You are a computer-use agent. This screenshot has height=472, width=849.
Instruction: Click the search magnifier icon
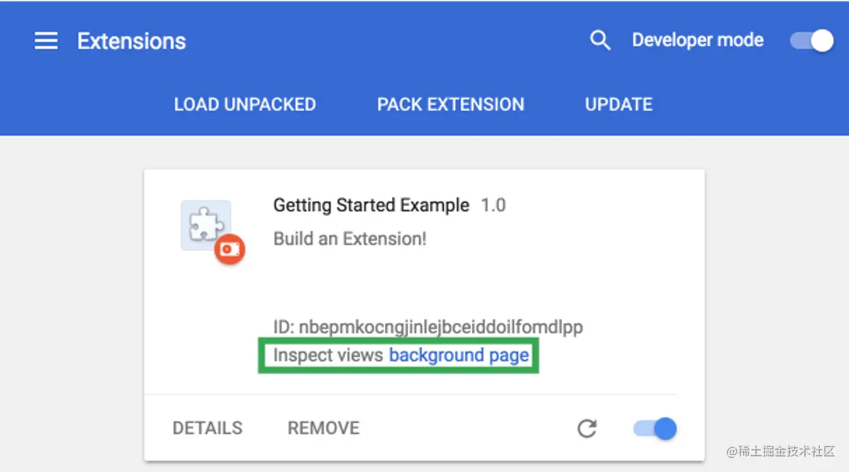point(600,41)
